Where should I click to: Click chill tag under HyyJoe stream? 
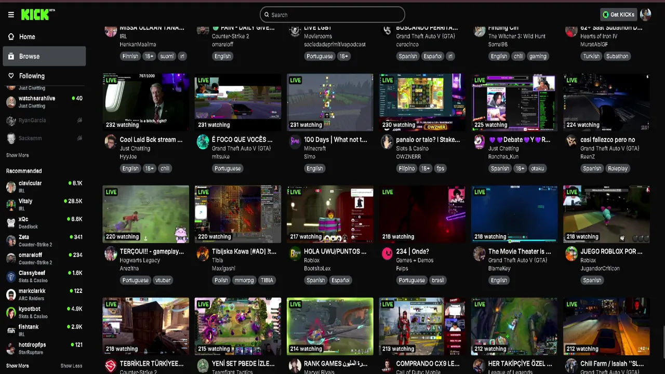point(165,168)
